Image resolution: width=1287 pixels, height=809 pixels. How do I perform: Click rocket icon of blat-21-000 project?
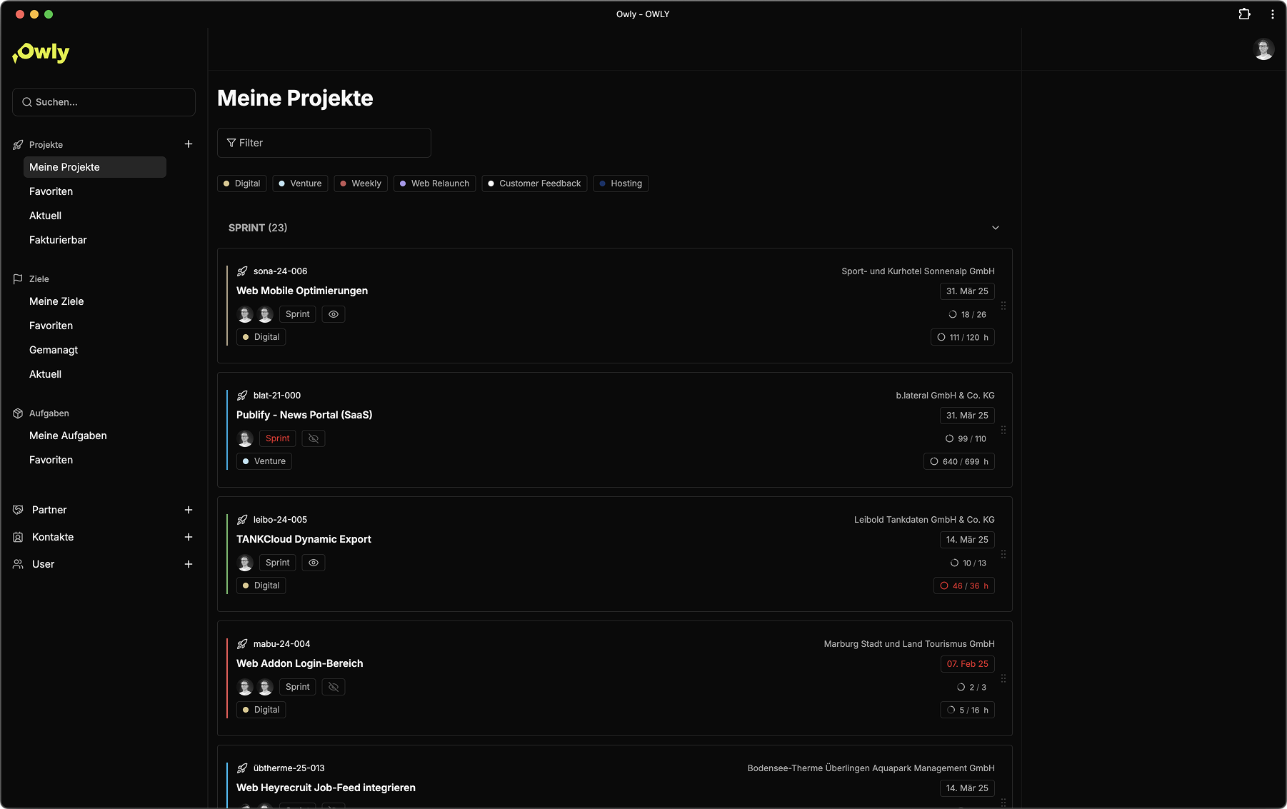(x=242, y=396)
